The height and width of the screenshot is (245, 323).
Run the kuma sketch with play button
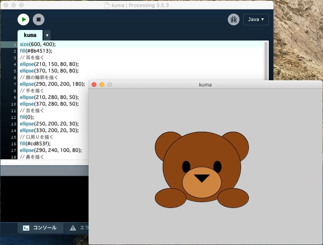pos(23,19)
